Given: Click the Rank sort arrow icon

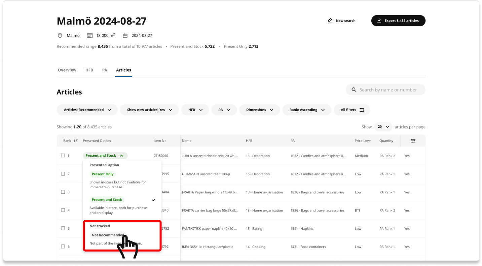Looking at the screenshot, I should 76,141.
